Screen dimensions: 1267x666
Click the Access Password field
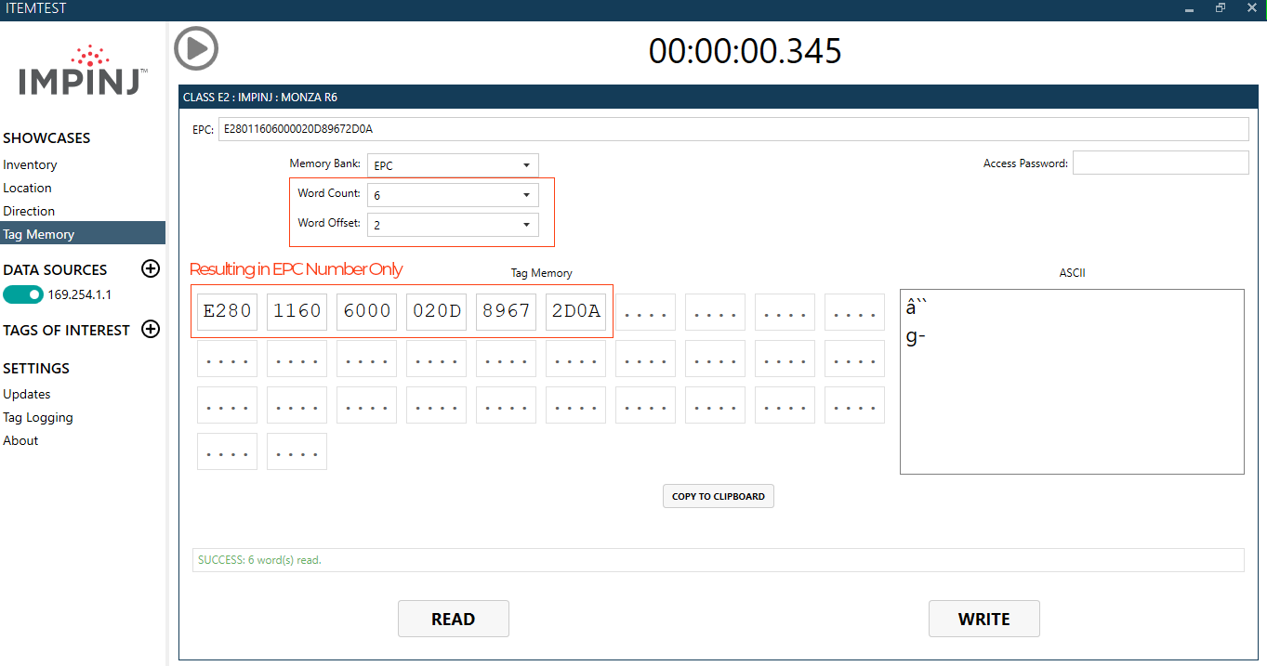(1161, 163)
